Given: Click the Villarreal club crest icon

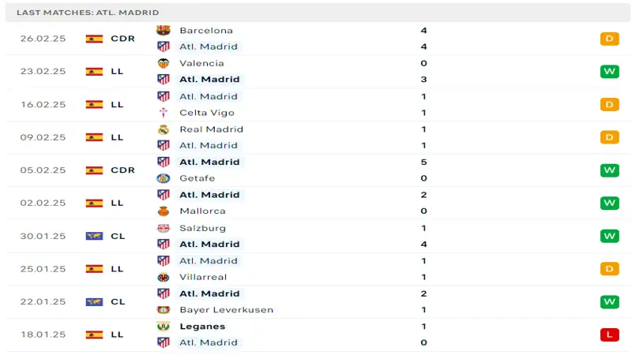Looking at the screenshot, I should [x=164, y=277].
